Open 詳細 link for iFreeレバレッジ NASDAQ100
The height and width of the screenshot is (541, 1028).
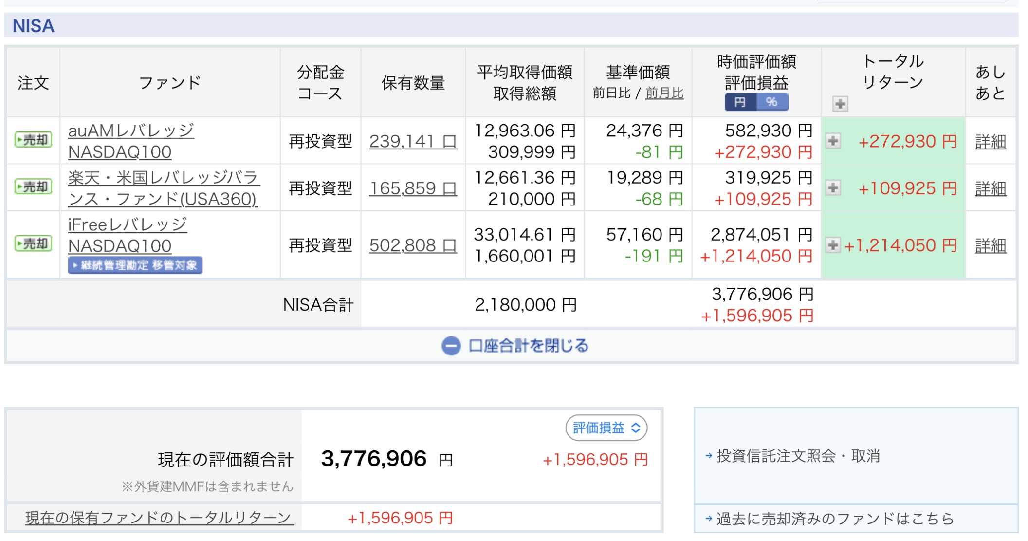coord(990,245)
